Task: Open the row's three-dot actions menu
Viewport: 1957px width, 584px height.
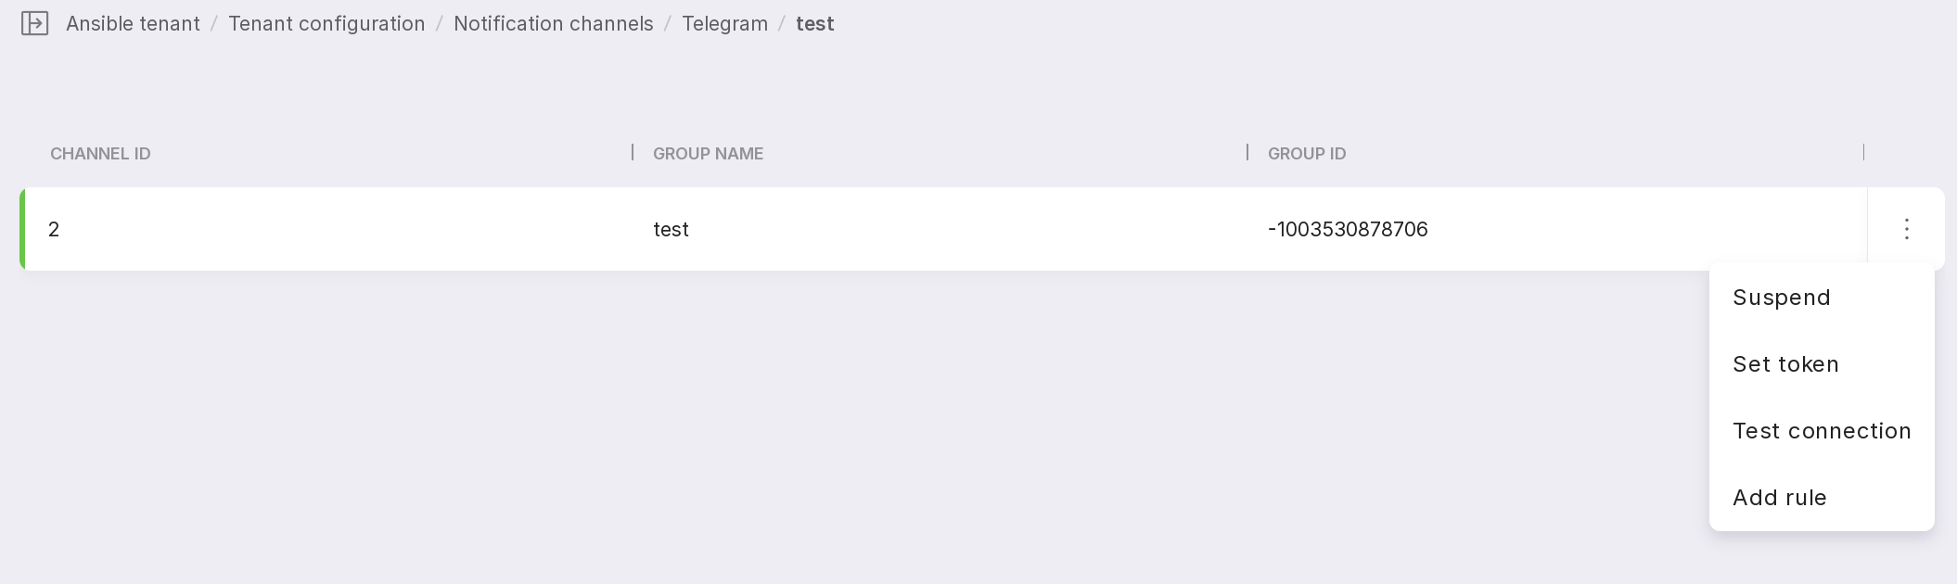Action: click(1906, 229)
